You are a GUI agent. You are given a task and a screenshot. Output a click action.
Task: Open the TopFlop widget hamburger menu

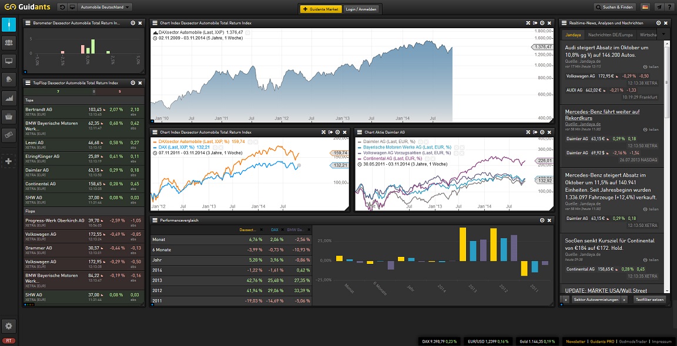pos(28,83)
